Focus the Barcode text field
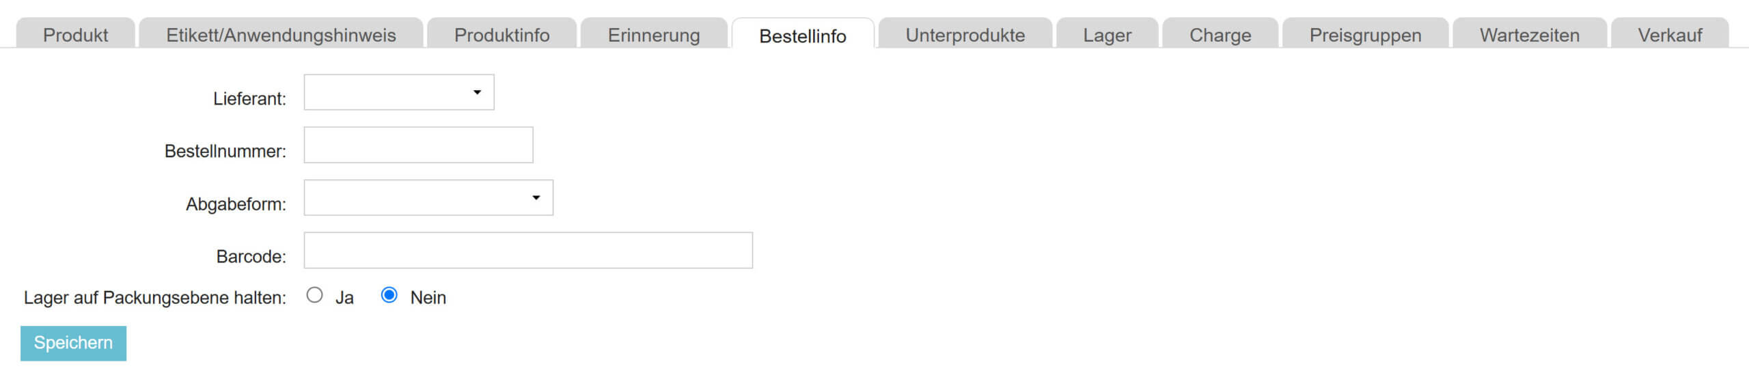Screen dimensions: 1749x373 pos(527,250)
